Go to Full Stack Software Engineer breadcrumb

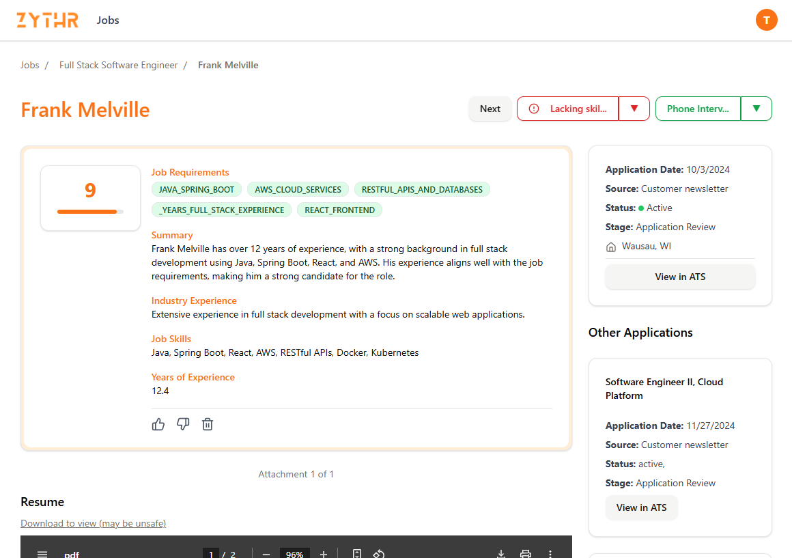(x=118, y=66)
